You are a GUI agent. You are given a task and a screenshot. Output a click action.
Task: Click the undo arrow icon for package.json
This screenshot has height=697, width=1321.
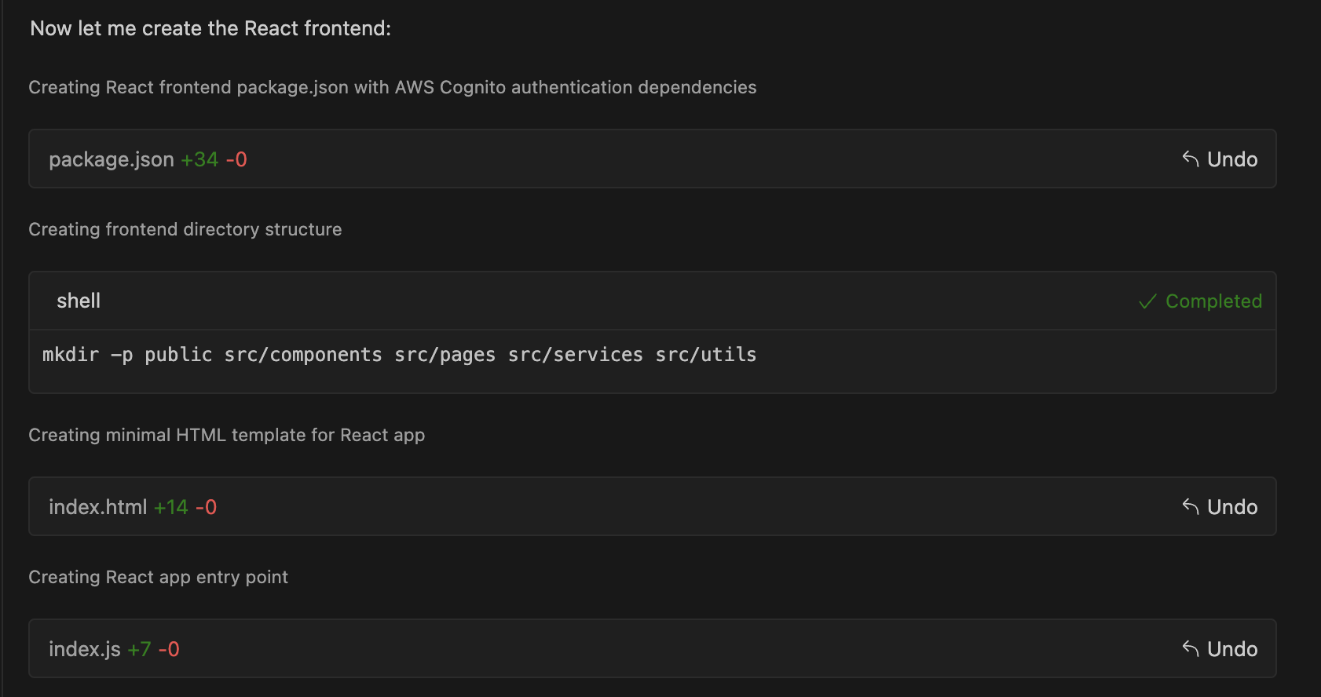click(x=1191, y=159)
